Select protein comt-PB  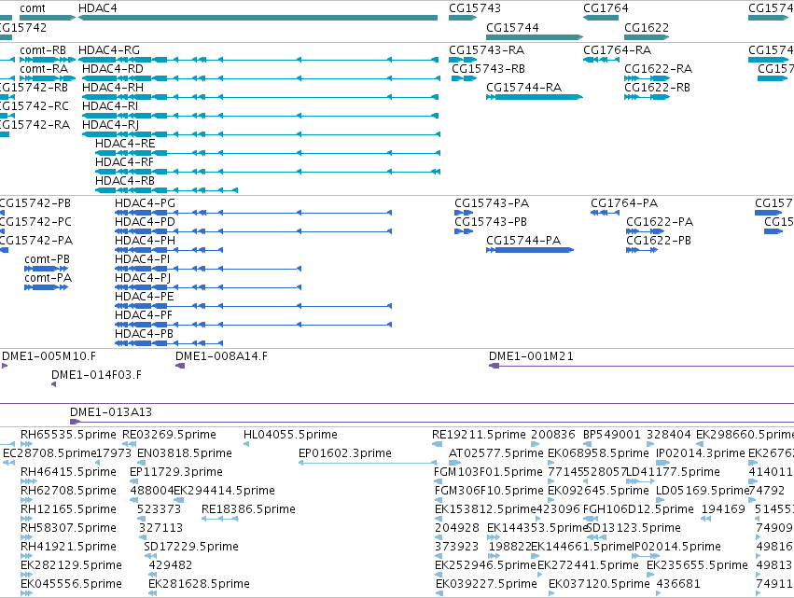[46, 269]
